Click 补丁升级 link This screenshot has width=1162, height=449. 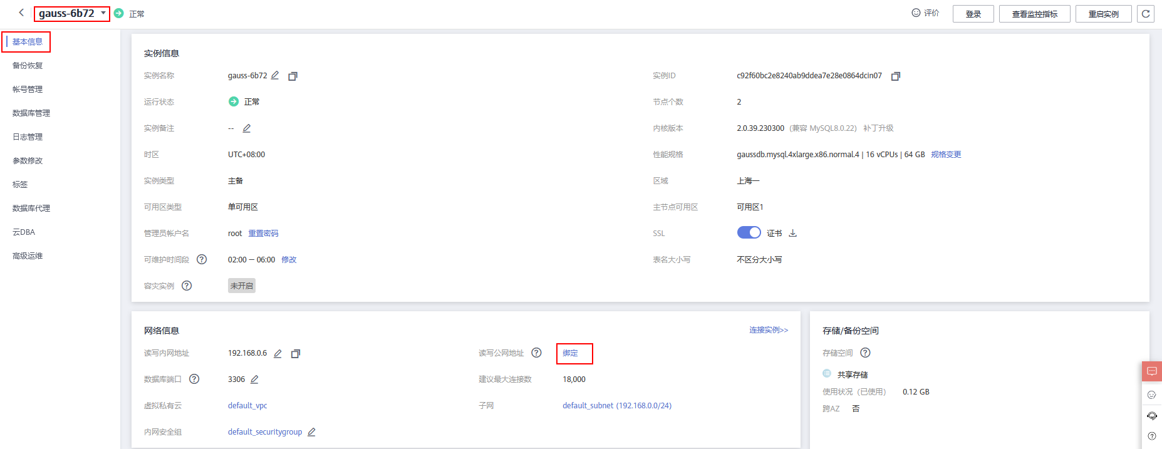point(878,128)
